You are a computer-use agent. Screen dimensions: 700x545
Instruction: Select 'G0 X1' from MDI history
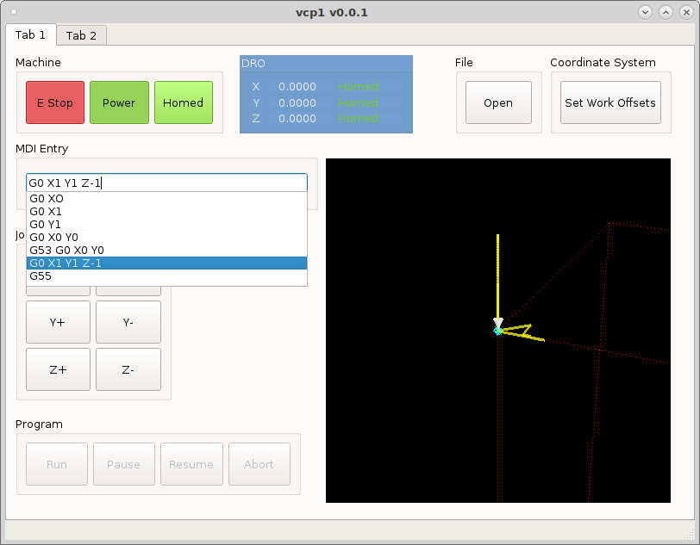(x=166, y=212)
